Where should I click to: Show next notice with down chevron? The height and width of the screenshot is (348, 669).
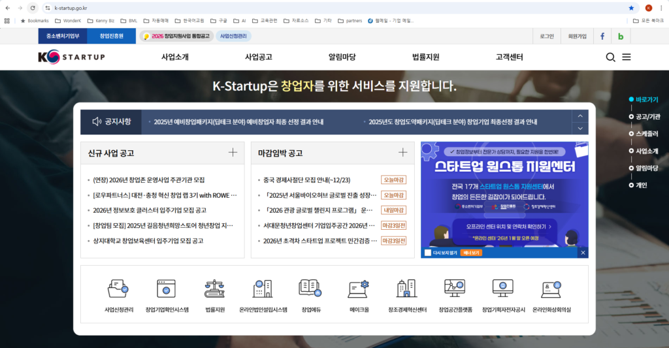[x=579, y=128]
